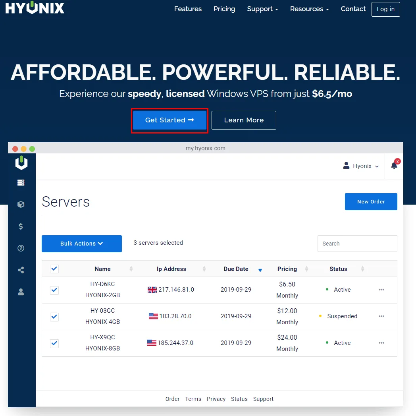Screen dimensions: 416x416
Task: Open the Pricing nav item
Action: 224,9
